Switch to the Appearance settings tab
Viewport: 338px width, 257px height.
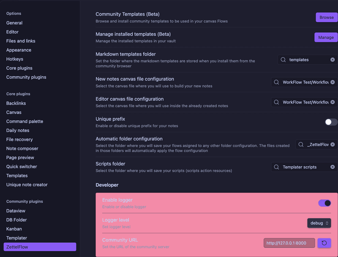click(x=19, y=50)
